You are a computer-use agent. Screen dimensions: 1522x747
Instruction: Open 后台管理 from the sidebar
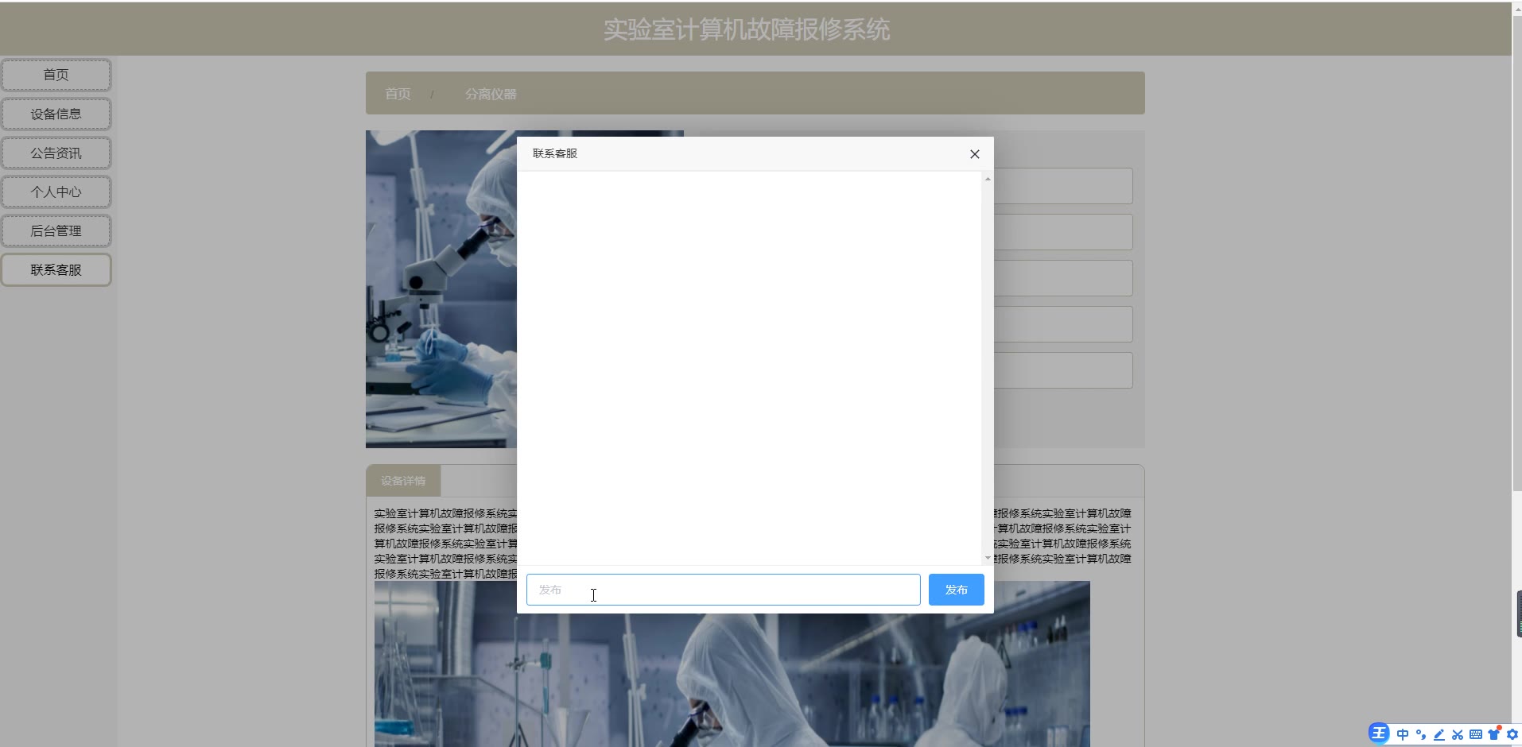point(56,230)
